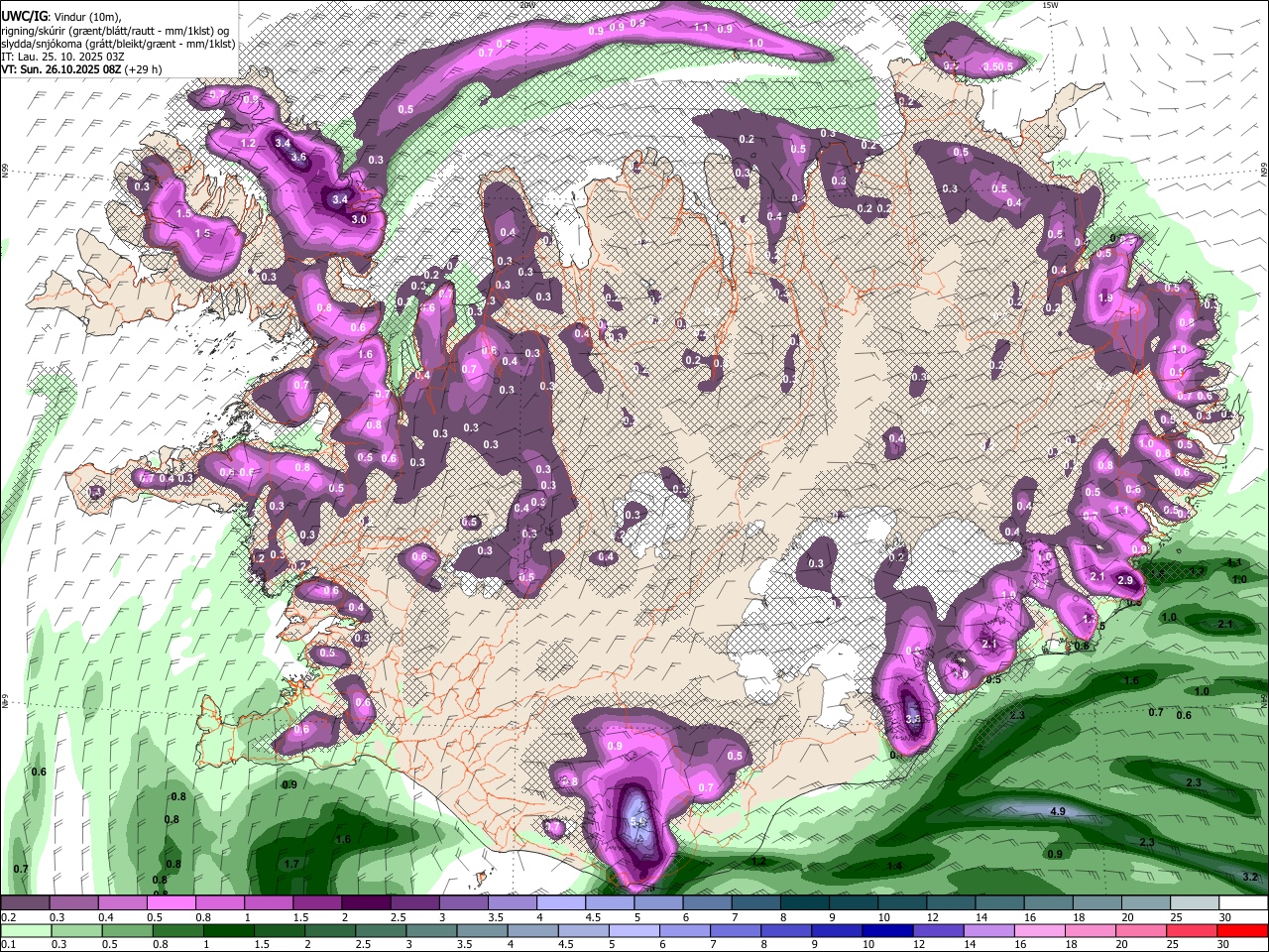Viewport: 1269px width, 952px height.
Task: Click the '(+29 h)' forecast offset text
Action: click(143, 69)
